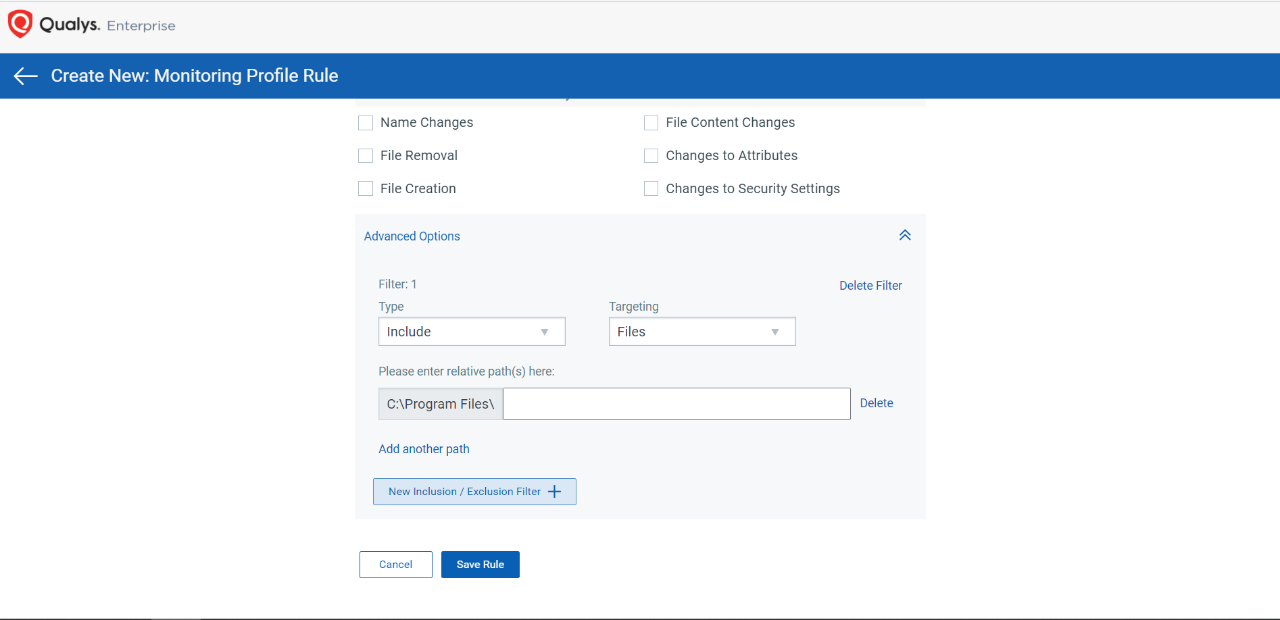Focus the relative path text input
This screenshot has width=1280, height=620.
[x=676, y=404]
